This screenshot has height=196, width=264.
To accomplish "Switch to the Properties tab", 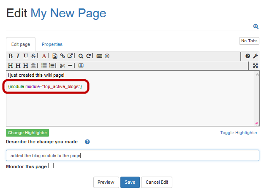I will coord(52,44).
